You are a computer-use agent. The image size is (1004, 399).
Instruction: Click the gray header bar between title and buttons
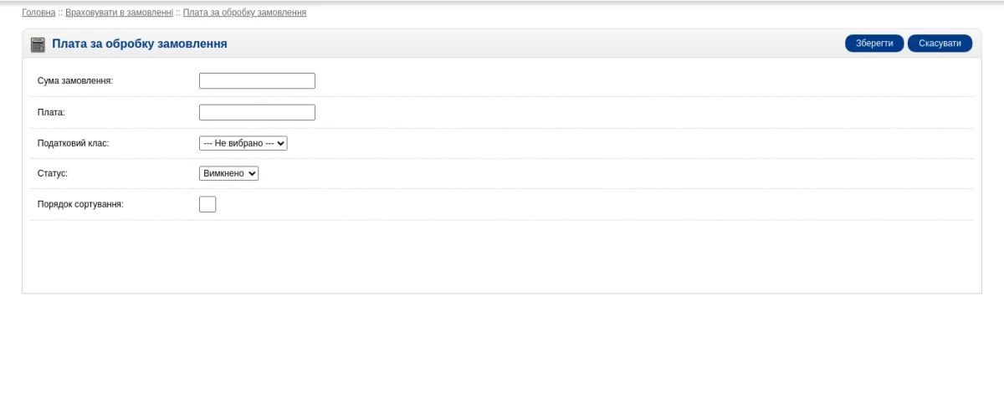coord(535,43)
